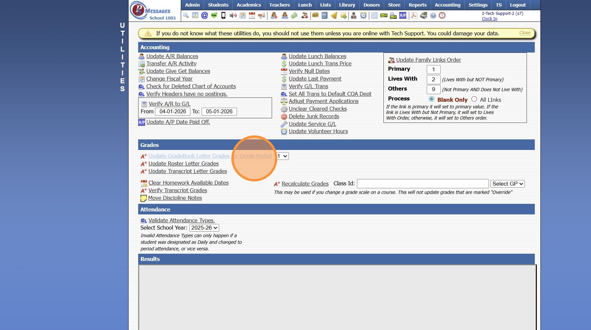Screen dimensions: 591x330
Task: Click the Results output box
Action: 337,297
